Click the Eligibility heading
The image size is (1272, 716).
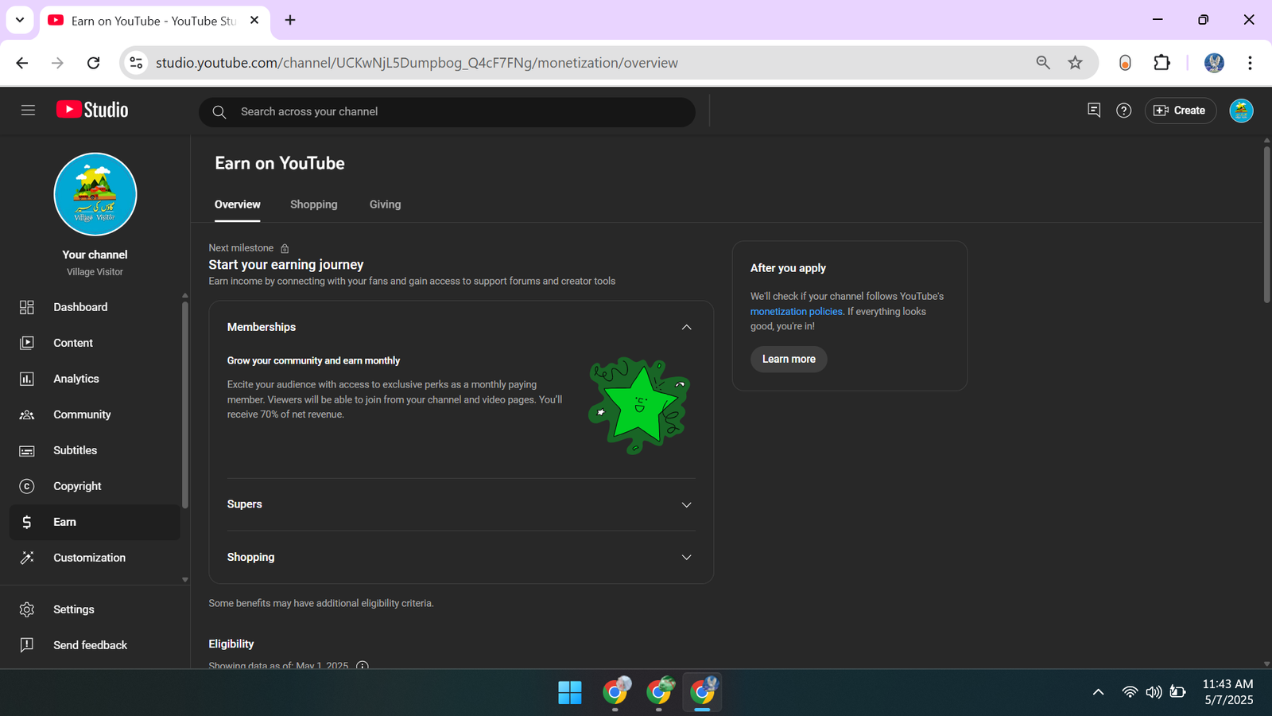point(231,644)
